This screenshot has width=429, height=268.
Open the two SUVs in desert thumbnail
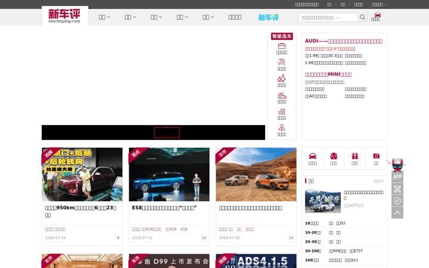[x=256, y=174]
